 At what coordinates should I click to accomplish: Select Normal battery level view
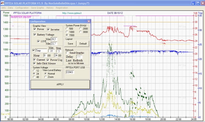click(45, 74)
